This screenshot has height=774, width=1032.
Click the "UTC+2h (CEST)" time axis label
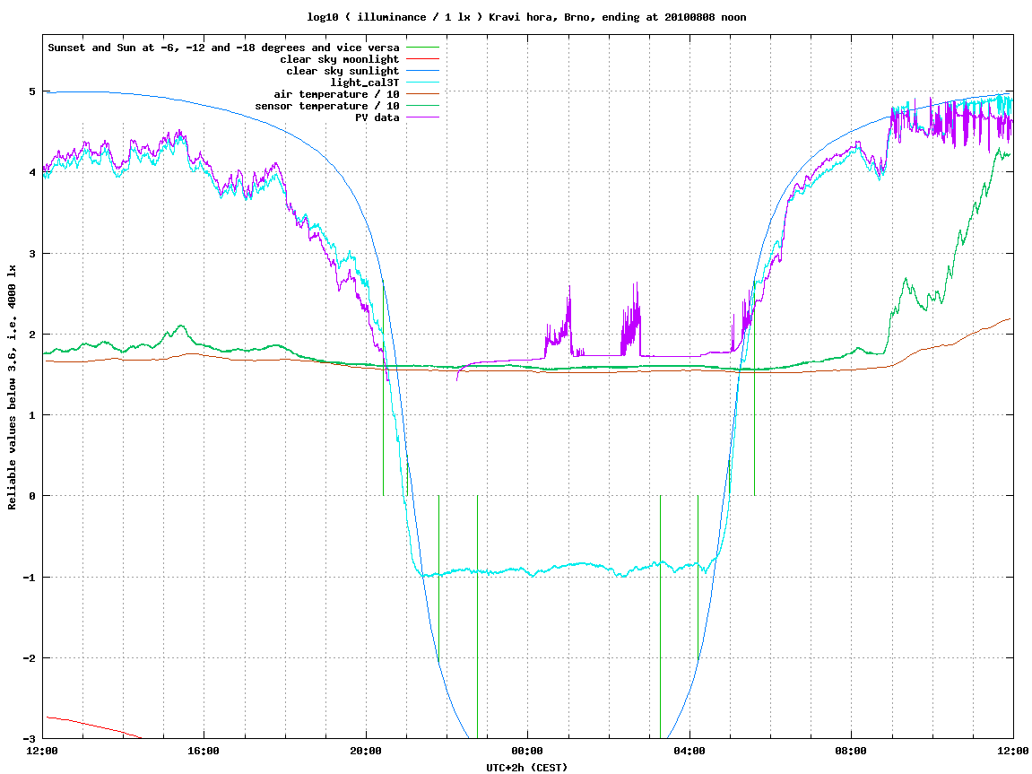click(526, 768)
